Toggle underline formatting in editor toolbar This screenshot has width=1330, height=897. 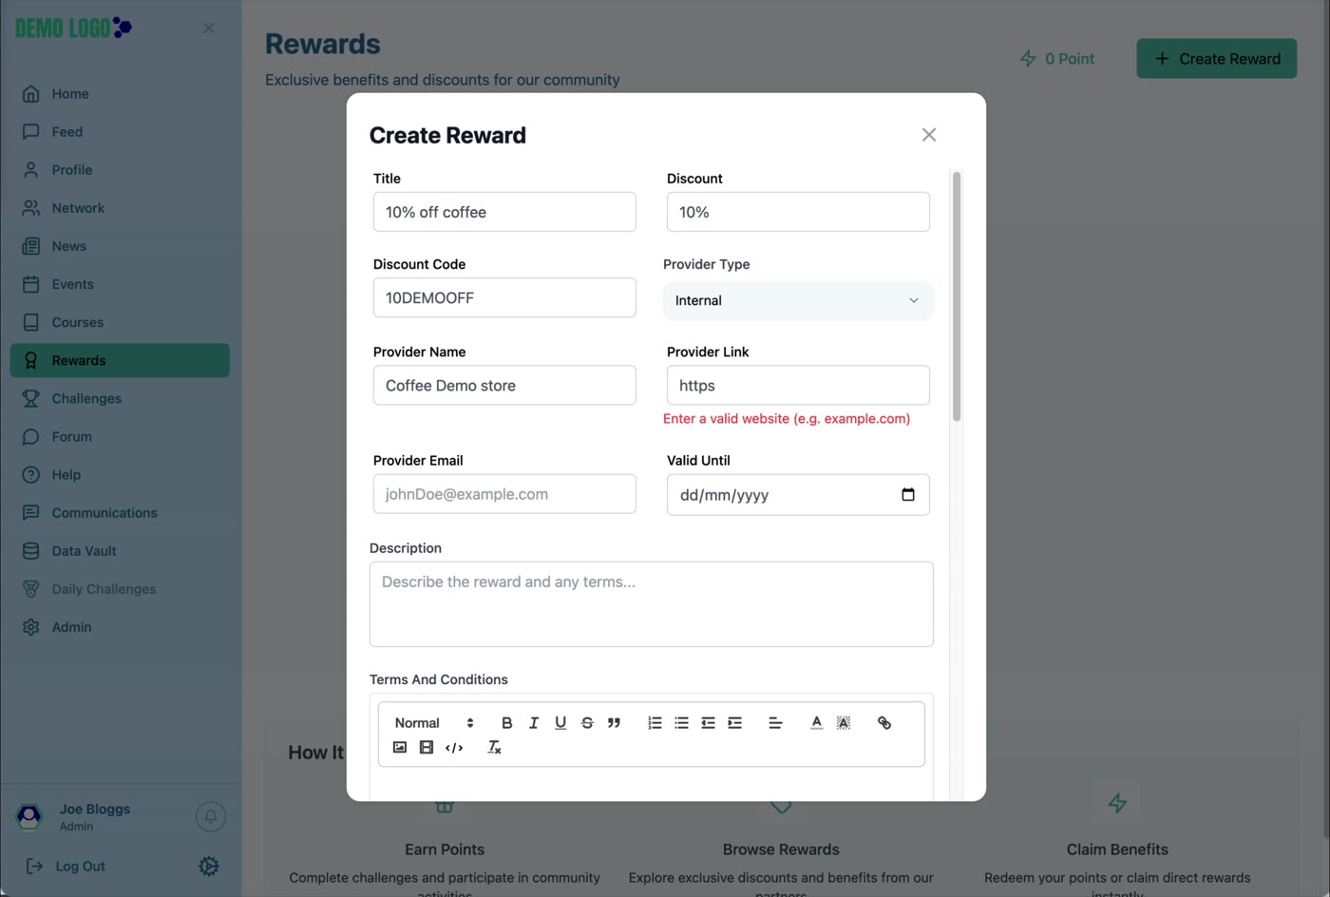pyautogui.click(x=560, y=723)
